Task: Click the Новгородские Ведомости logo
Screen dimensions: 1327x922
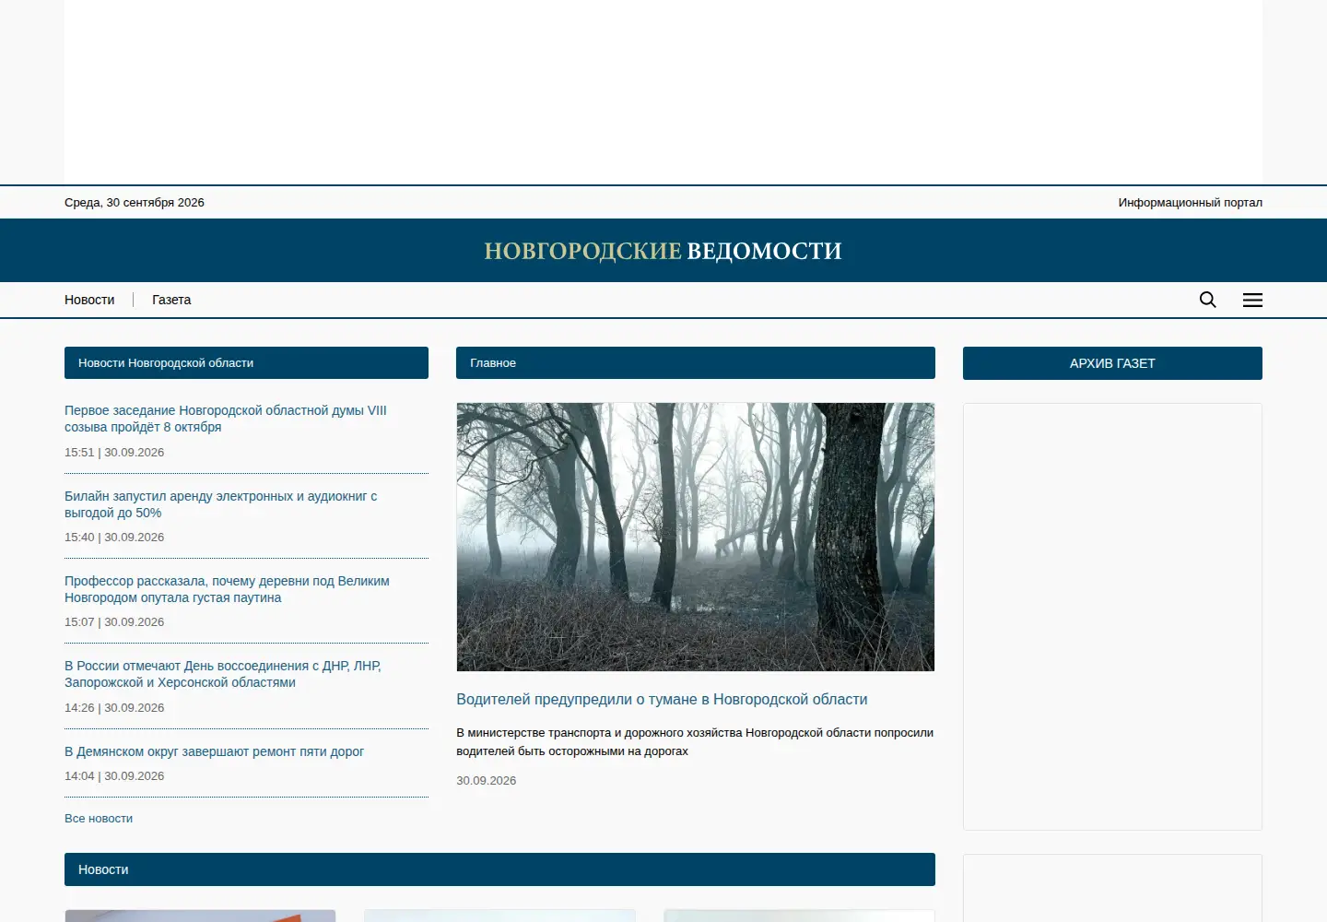Action: click(663, 251)
